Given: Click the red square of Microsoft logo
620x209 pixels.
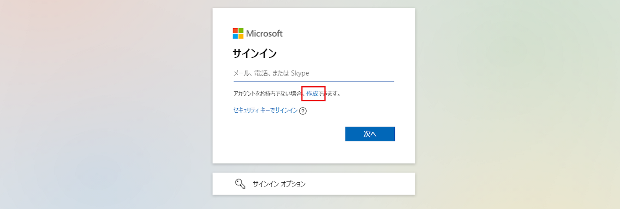Looking at the screenshot, I should 235,31.
